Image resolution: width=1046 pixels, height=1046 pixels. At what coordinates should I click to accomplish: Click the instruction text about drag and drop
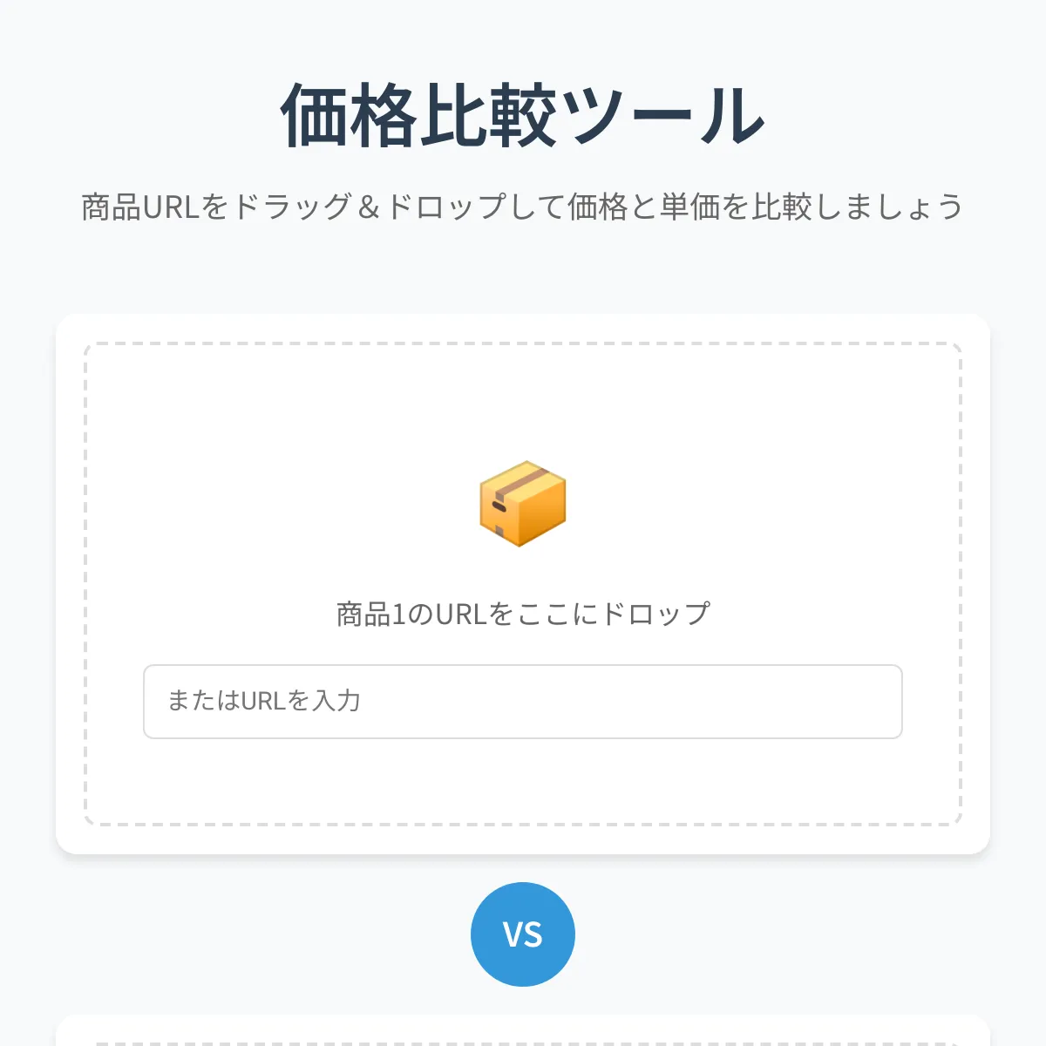click(x=523, y=206)
